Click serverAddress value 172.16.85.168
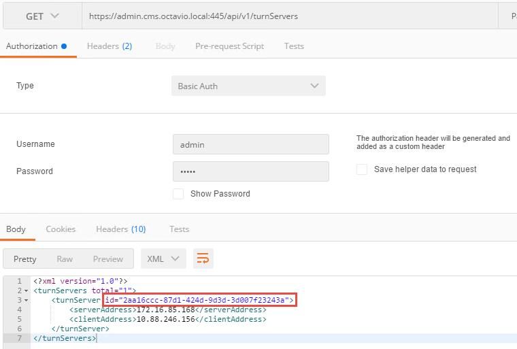517x349 pixels. click(x=165, y=310)
